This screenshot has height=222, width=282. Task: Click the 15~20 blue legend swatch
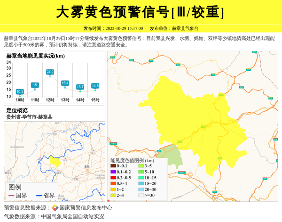(141, 183)
